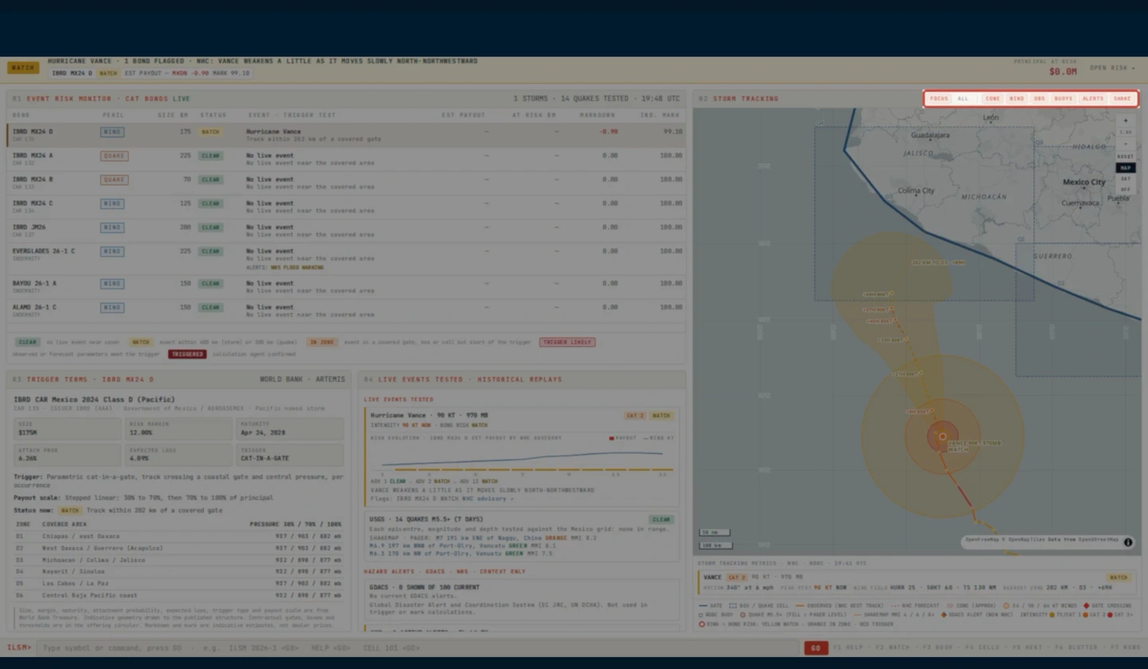Image resolution: width=1148 pixels, height=669 pixels.
Task: Click the GDACS 0 shown of 100 current heading
Action: click(x=424, y=587)
